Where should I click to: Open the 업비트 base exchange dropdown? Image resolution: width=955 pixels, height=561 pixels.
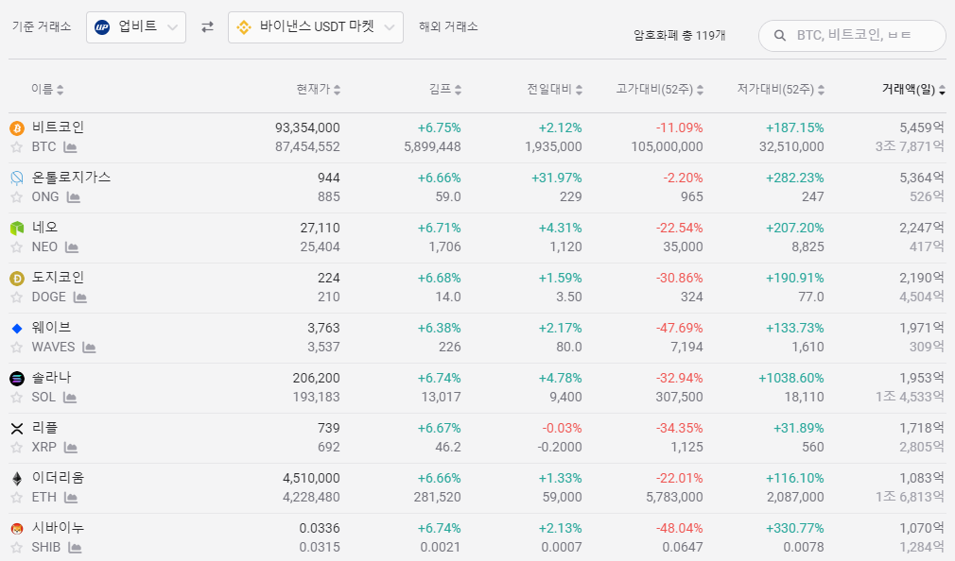[x=136, y=27]
